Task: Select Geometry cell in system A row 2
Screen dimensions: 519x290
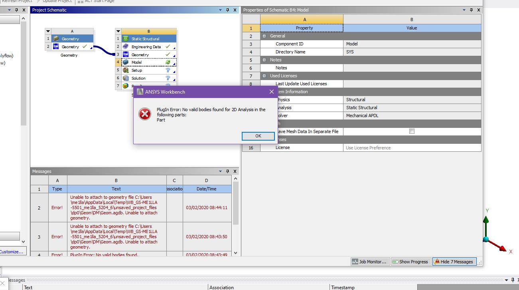Action: tap(72, 47)
